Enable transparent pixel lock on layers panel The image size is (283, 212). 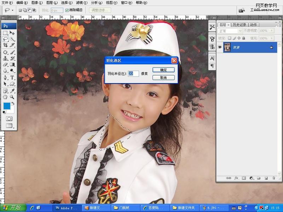[230, 38]
